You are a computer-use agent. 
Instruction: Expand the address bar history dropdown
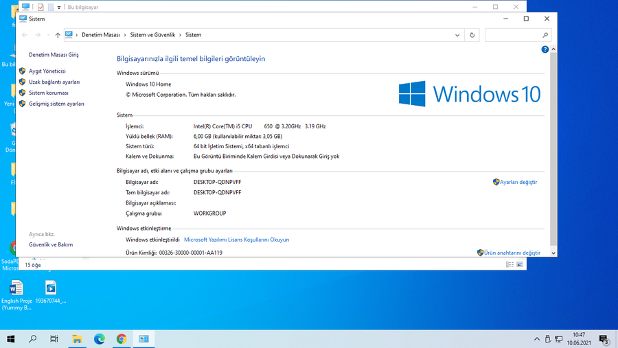tap(457, 35)
